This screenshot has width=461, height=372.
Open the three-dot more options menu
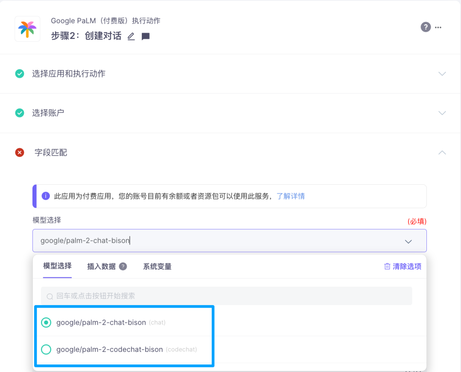(x=438, y=27)
